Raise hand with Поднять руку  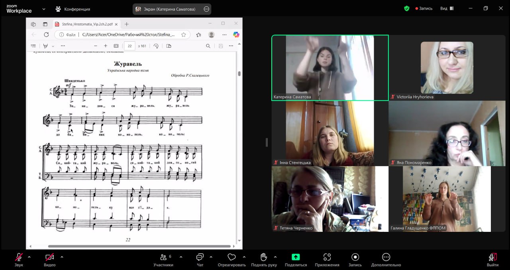pos(264,260)
